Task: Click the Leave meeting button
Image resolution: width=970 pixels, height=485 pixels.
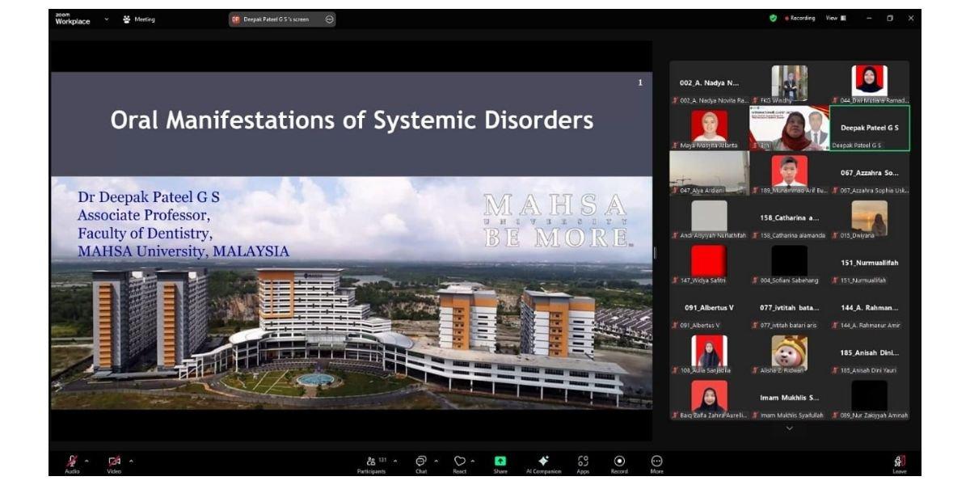Action: 899,463
